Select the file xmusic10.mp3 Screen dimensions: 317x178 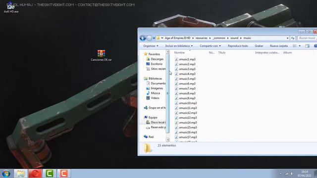pos(186,103)
